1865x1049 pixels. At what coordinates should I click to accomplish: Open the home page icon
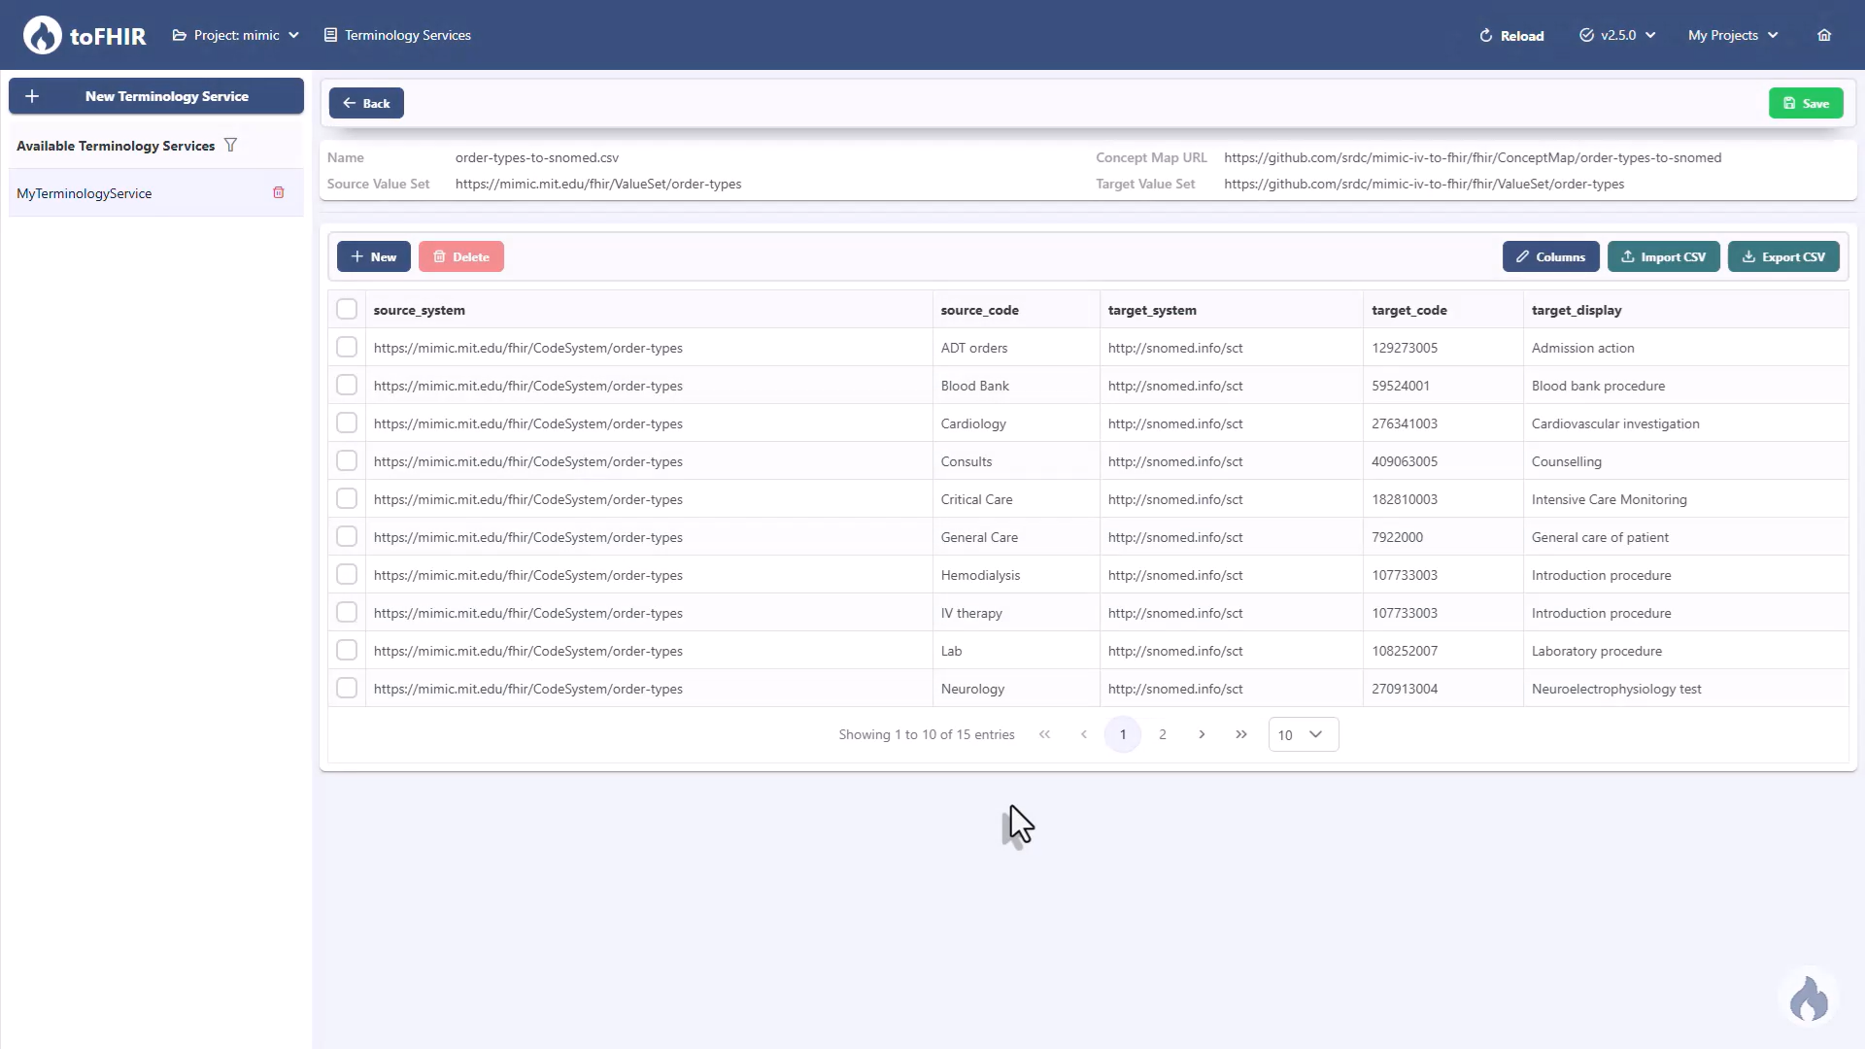click(1823, 35)
